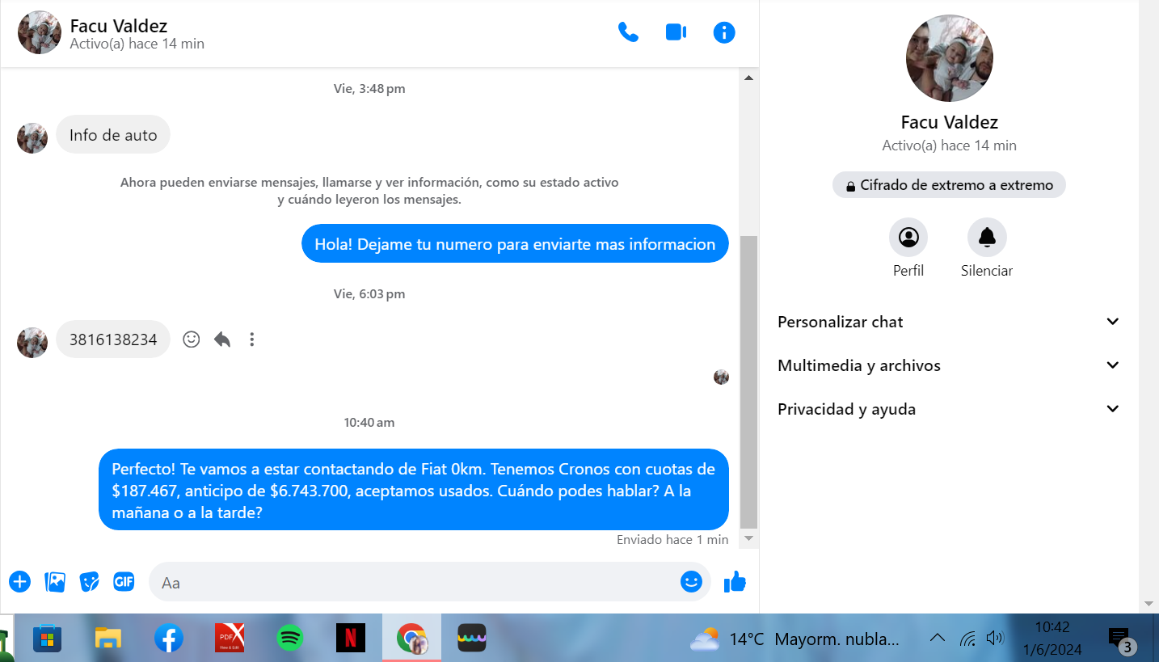Screen dimensions: 1159x662
Task: Click Facu Valdez name in chat header
Action: 119,26
